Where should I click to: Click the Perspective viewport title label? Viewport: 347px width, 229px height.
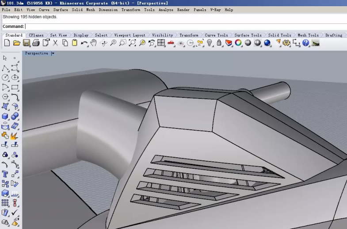(x=37, y=54)
